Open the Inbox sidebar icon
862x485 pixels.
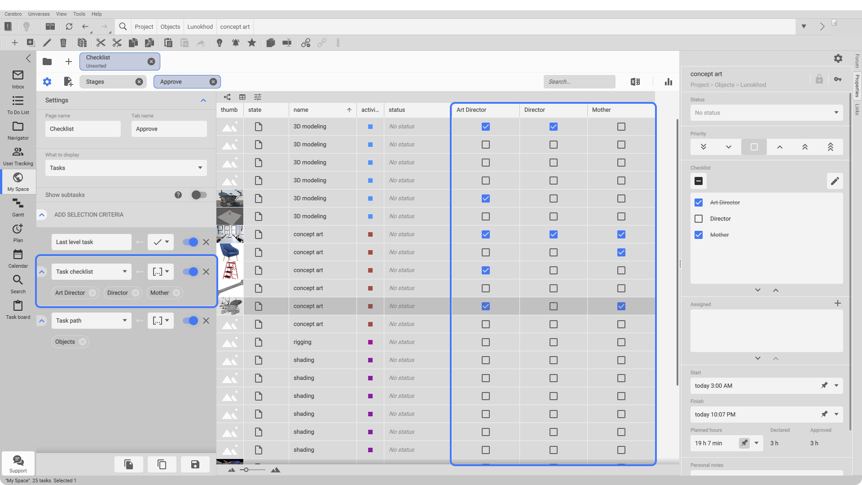(18, 79)
